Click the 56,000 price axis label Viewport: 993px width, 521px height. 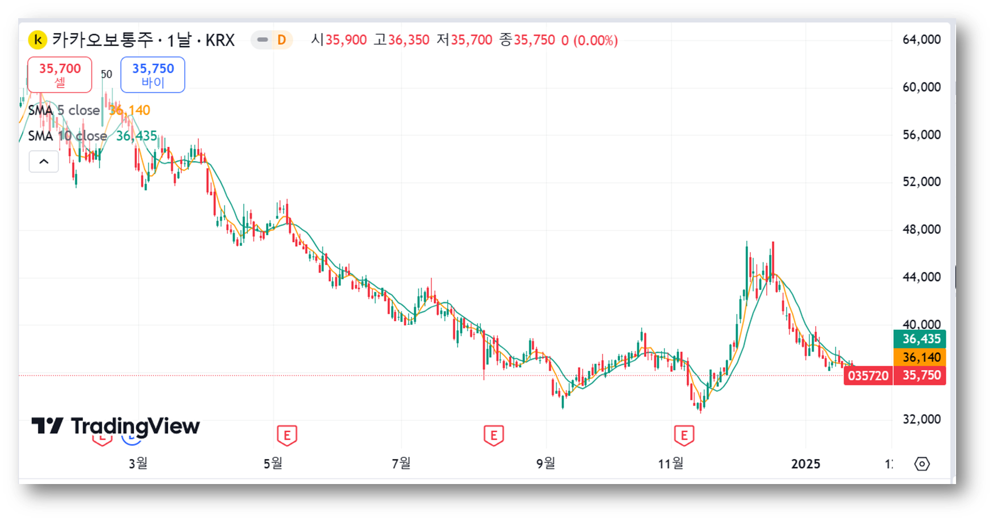coord(921,135)
